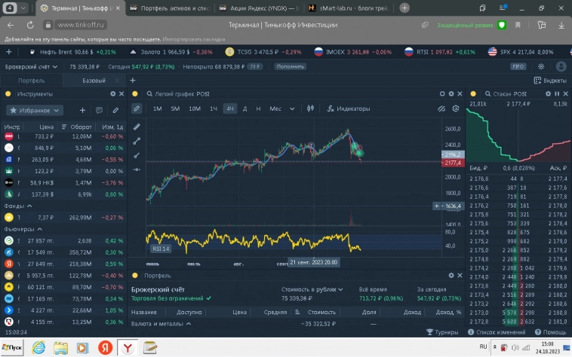Click the plus on the 1636,4 price marker
This screenshot has height=357, width=572.
coord(437,206)
